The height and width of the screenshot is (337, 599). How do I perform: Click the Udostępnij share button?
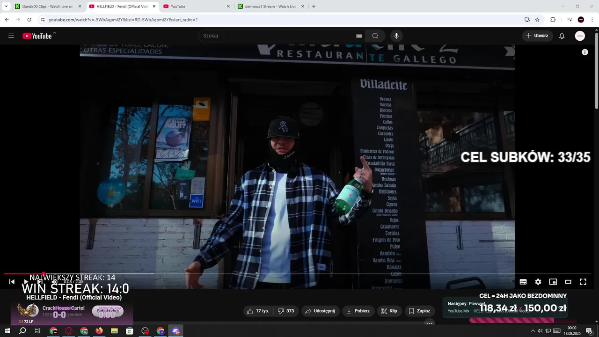[320, 311]
